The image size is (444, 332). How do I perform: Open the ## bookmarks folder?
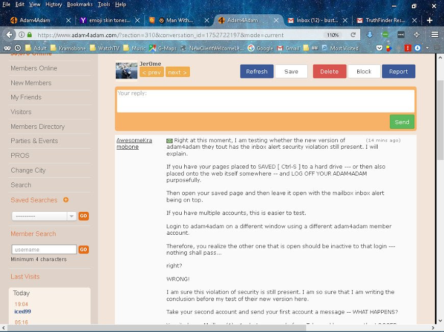pos(311,48)
